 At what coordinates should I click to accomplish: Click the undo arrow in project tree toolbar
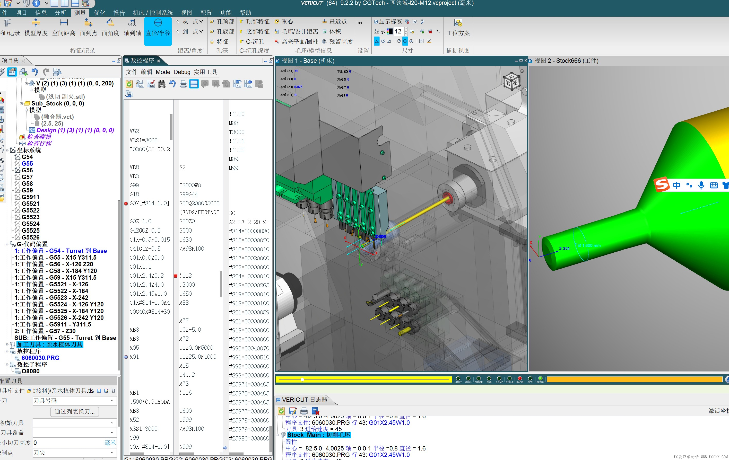tap(35, 72)
